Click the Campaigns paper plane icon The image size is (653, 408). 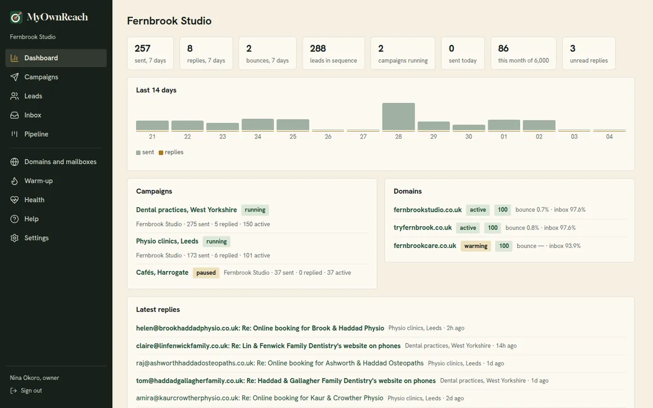coord(15,77)
